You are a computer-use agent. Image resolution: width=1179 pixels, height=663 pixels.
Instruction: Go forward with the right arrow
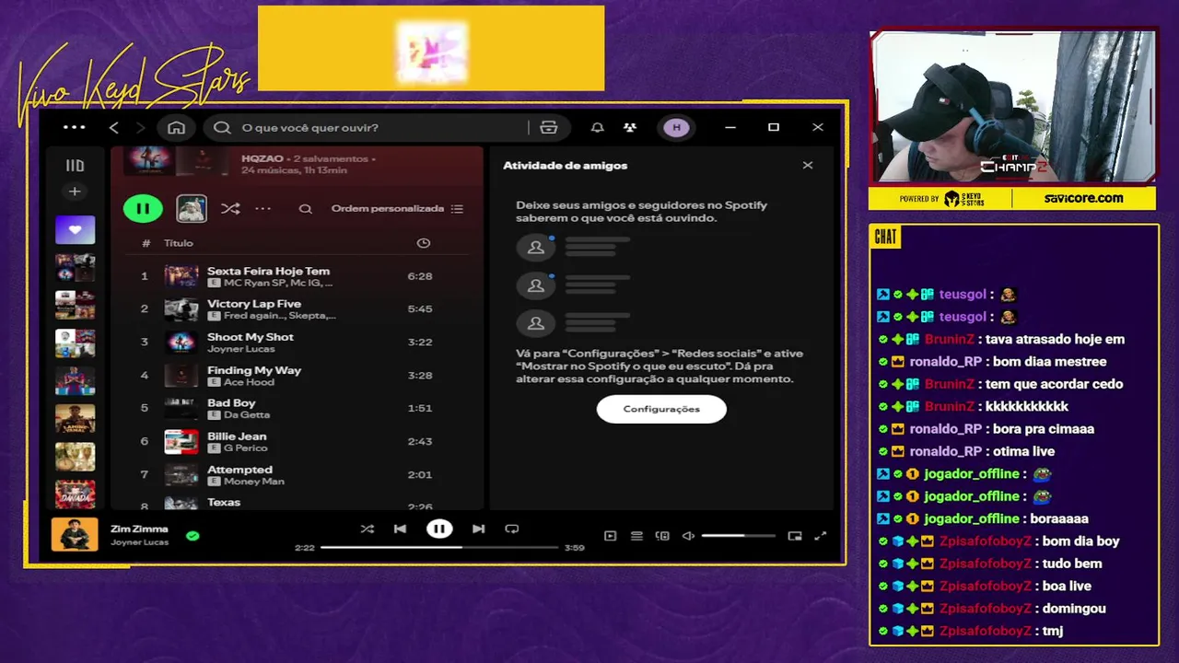(x=140, y=127)
